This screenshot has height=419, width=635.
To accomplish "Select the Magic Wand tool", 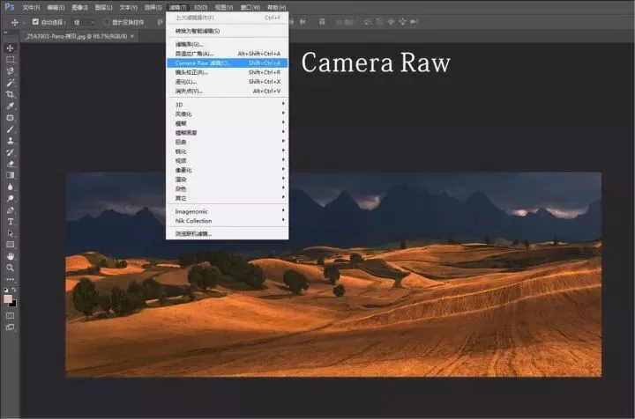I will [x=10, y=83].
